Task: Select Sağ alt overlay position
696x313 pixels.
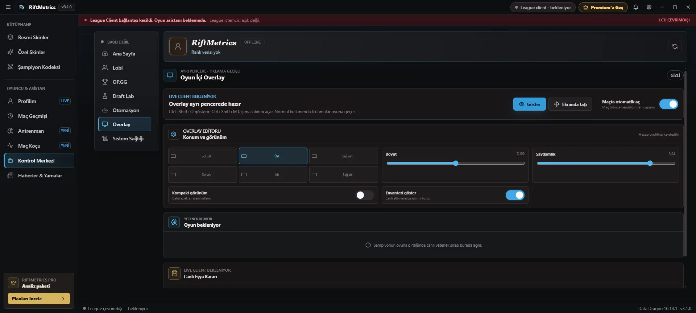Action: (344, 174)
